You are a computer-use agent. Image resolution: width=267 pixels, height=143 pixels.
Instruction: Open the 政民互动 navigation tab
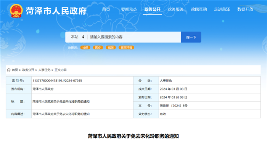199,10
